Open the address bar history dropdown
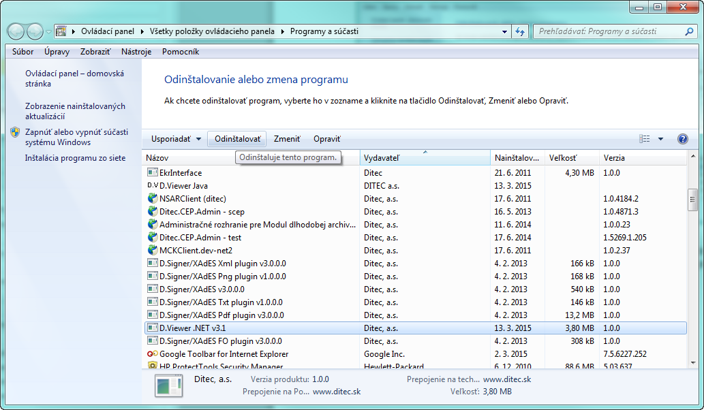 click(x=504, y=31)
